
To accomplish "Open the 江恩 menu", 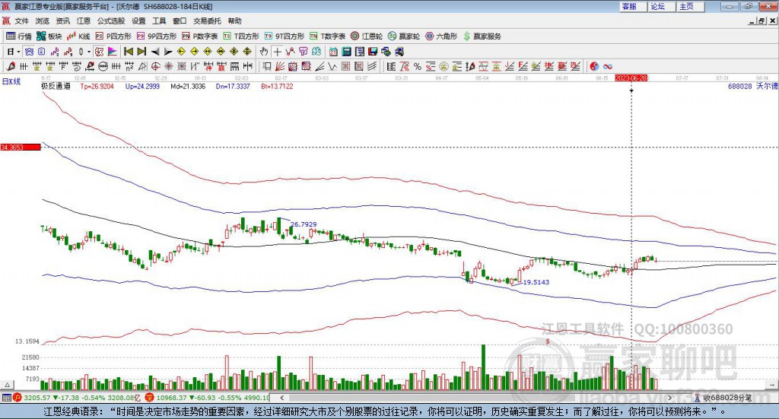I will coord(84,21).
